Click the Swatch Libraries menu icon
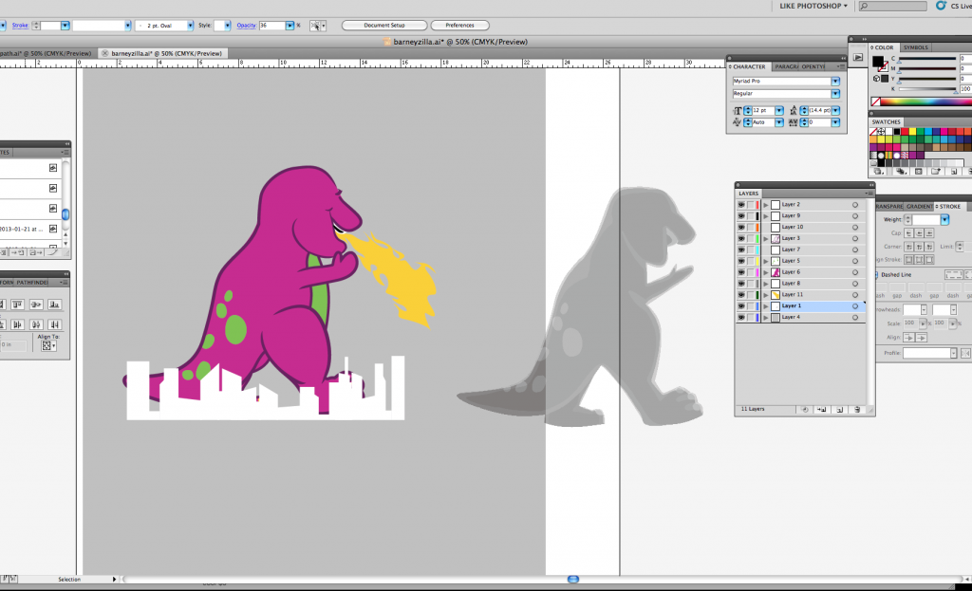The height and width of the screenshot is (591, 972). pyautogui.click(x=878, y=171)
